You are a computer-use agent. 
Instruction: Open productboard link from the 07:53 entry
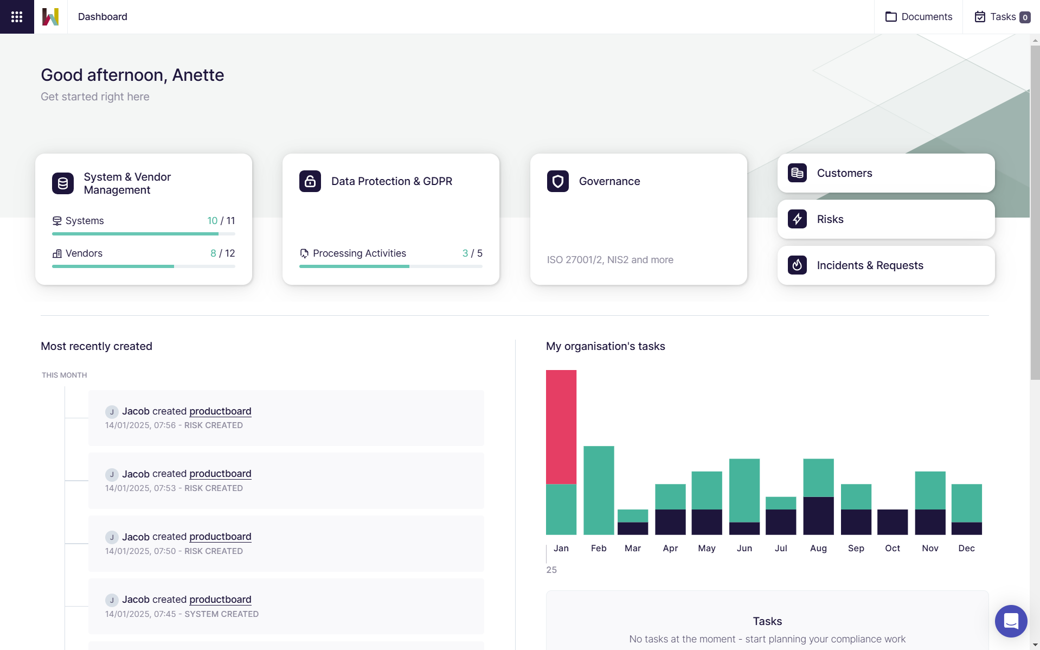pos(220,474)
